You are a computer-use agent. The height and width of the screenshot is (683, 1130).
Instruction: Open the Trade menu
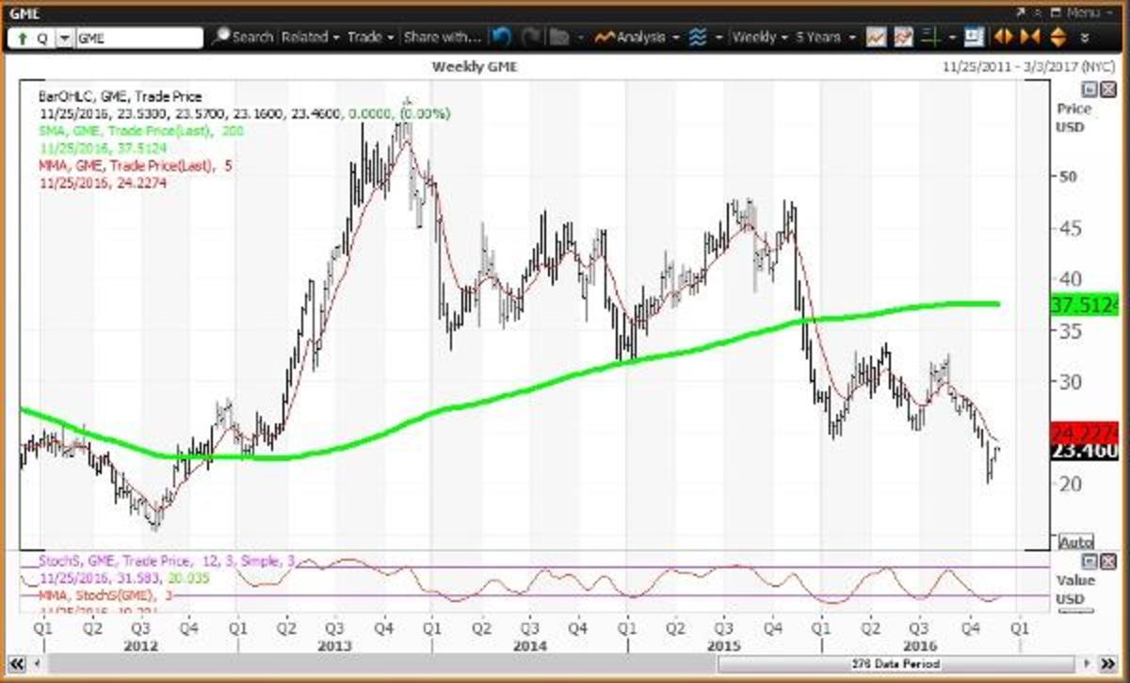coord(370,38)
